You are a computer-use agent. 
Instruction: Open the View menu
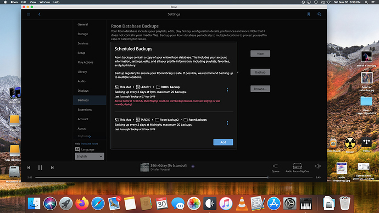32,2
